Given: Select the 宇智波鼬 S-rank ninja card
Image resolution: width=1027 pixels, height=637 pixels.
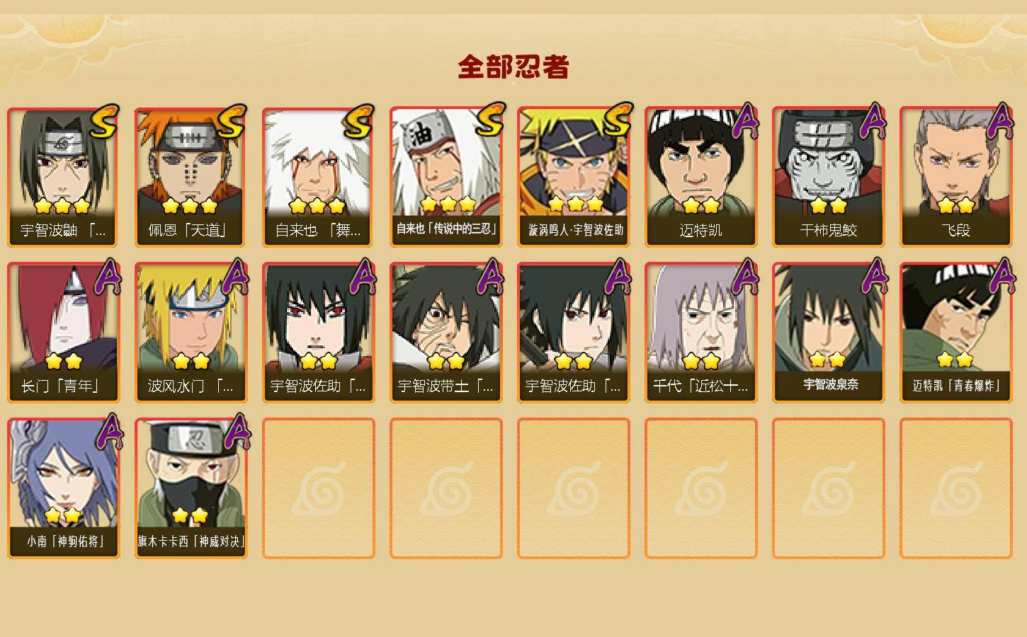Looking at the screenshot, I should tap(63, 177).
